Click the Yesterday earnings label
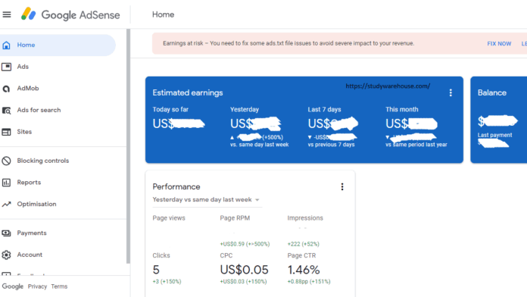 pyautogui.click(x=245, y=109)
